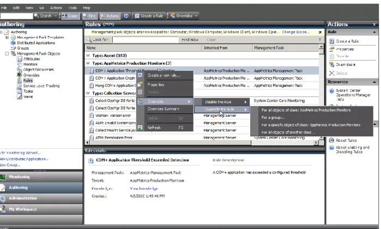Click Create a Rule in Actions pane
The height and width of the screenshot is (229, 381).
(x=347, y=41)
